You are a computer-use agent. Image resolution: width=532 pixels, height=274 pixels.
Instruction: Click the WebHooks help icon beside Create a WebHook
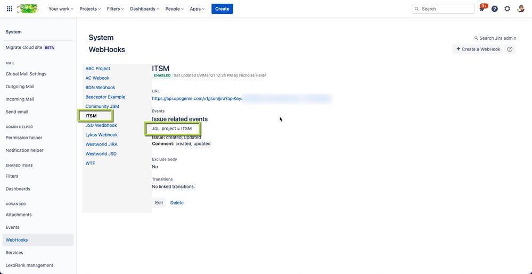[x=510, y=49]
